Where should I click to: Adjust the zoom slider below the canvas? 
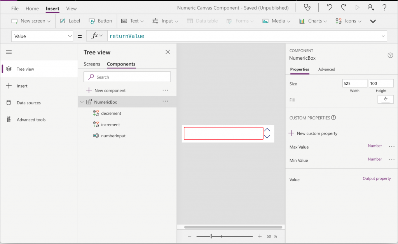click(x=210, y=235)
